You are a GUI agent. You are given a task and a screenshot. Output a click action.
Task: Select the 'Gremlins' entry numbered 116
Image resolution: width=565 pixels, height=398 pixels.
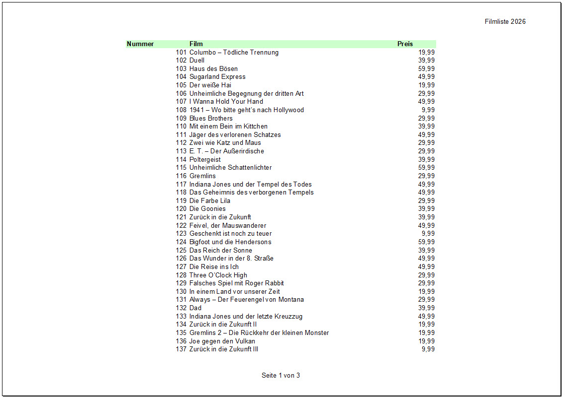tap(202, 176)
